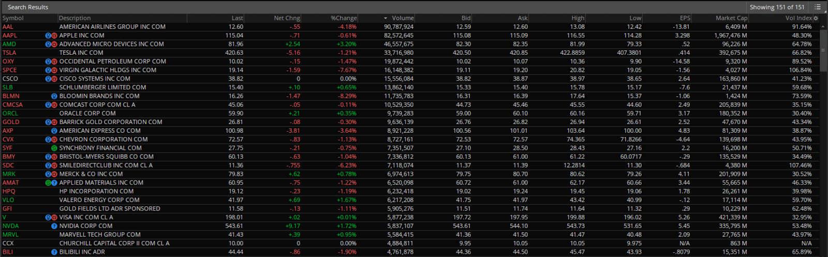Image resolution: width=828 pixels, height=257 pixels.
Task: Select the VLO symbol
Action: pos(8,200)
